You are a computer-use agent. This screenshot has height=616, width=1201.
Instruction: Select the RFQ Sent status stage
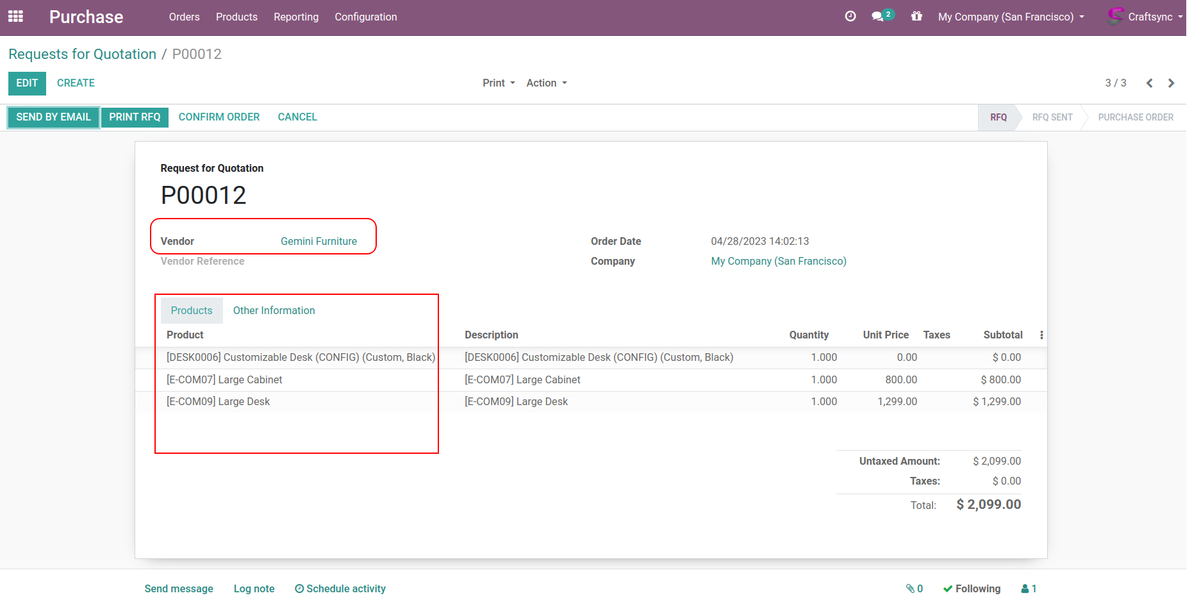point(1052,117)
